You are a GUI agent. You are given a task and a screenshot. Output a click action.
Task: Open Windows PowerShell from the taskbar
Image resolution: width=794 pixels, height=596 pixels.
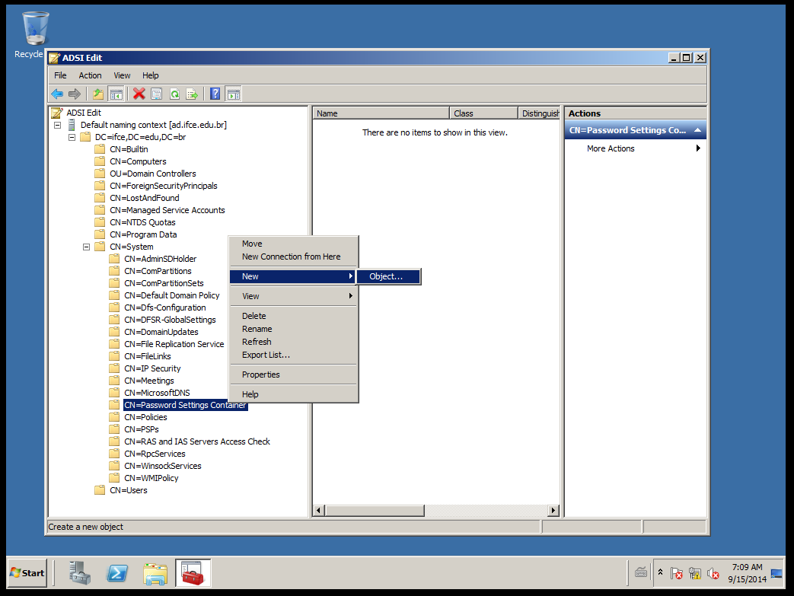117,573
